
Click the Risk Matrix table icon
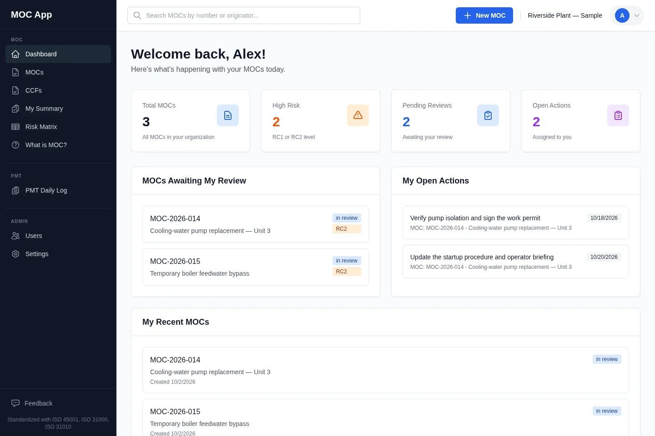(x=15, y=127)
